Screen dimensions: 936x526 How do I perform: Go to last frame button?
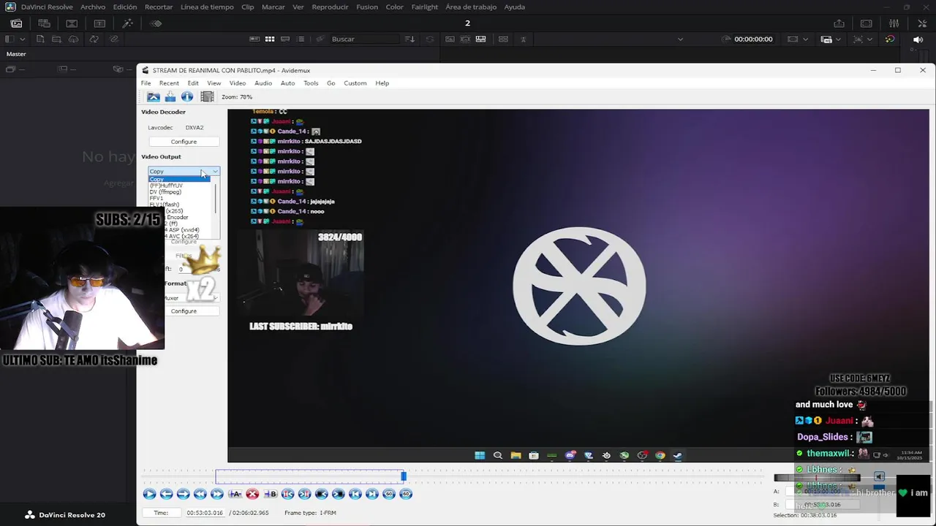coord(371,494)
